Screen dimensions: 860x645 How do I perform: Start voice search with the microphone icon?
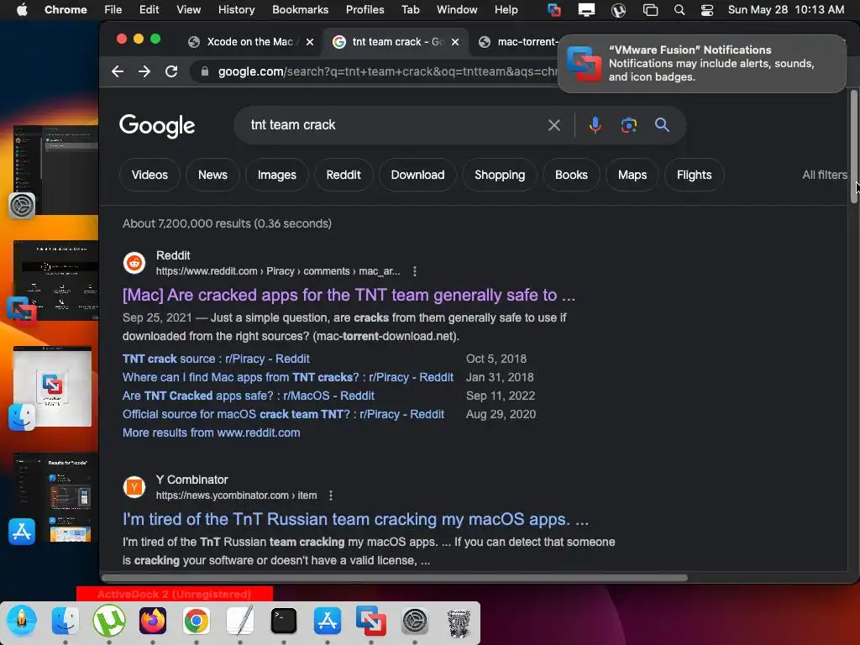click(x=595, y=125)
